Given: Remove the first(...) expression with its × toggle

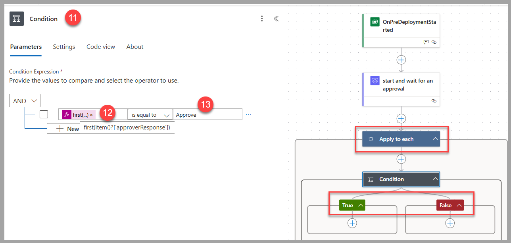Looking at the screenshot, I should [91, 114].
